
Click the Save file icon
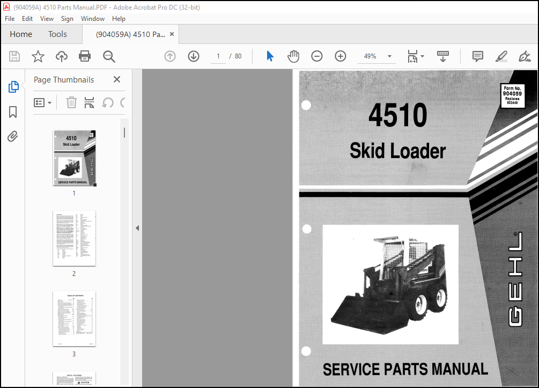(14, 56)
